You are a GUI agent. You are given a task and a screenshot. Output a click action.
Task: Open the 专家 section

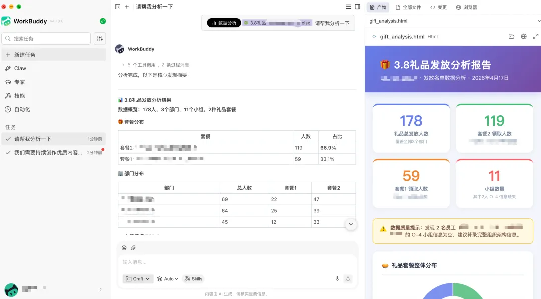tap(54, 82)
